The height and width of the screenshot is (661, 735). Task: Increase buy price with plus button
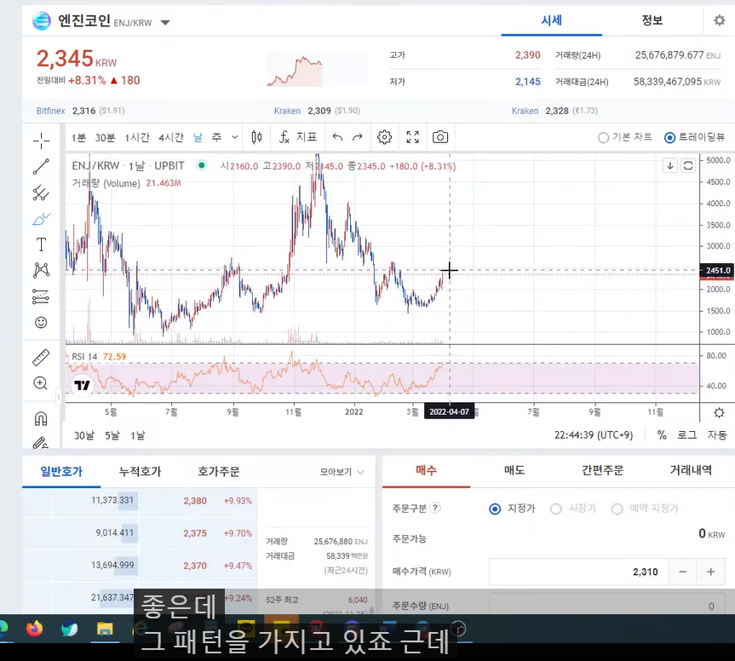click(x=711, y=572)
